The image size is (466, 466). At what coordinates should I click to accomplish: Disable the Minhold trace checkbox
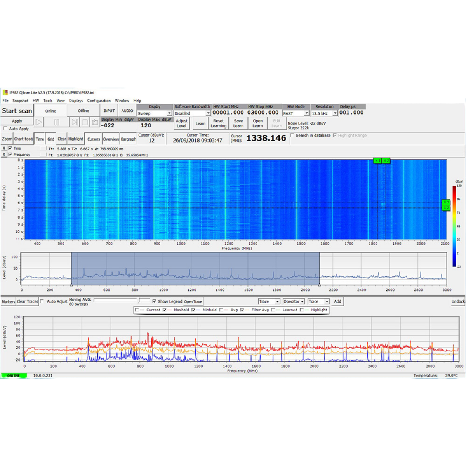click(x=193, y=310)
